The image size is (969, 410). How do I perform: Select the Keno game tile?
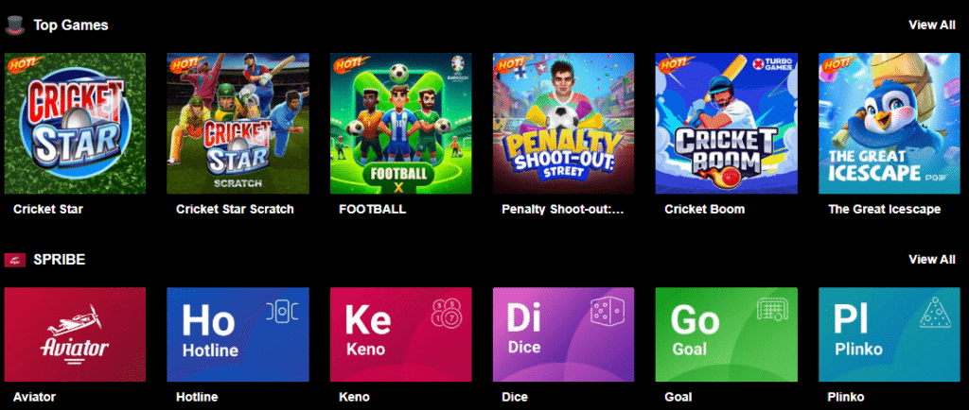tap(400, 334)
